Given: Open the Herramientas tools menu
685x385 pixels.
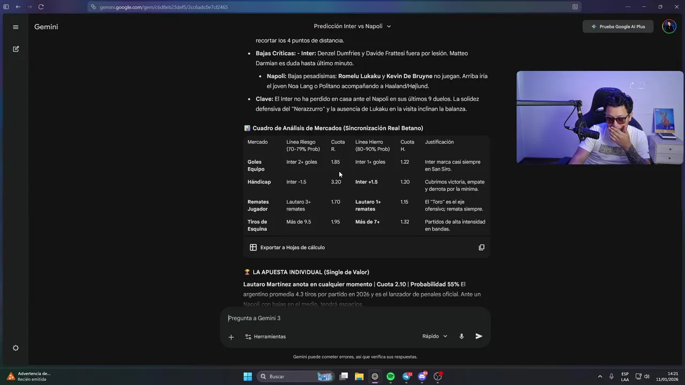Looking at the screenshot, I should 265,337.
